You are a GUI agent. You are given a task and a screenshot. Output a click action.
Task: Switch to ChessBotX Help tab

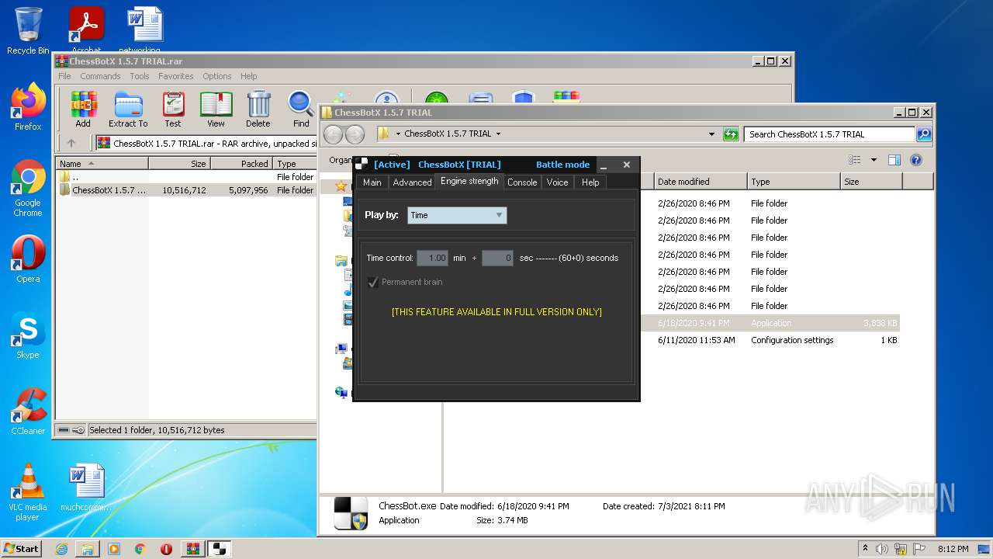coord(590,182)
